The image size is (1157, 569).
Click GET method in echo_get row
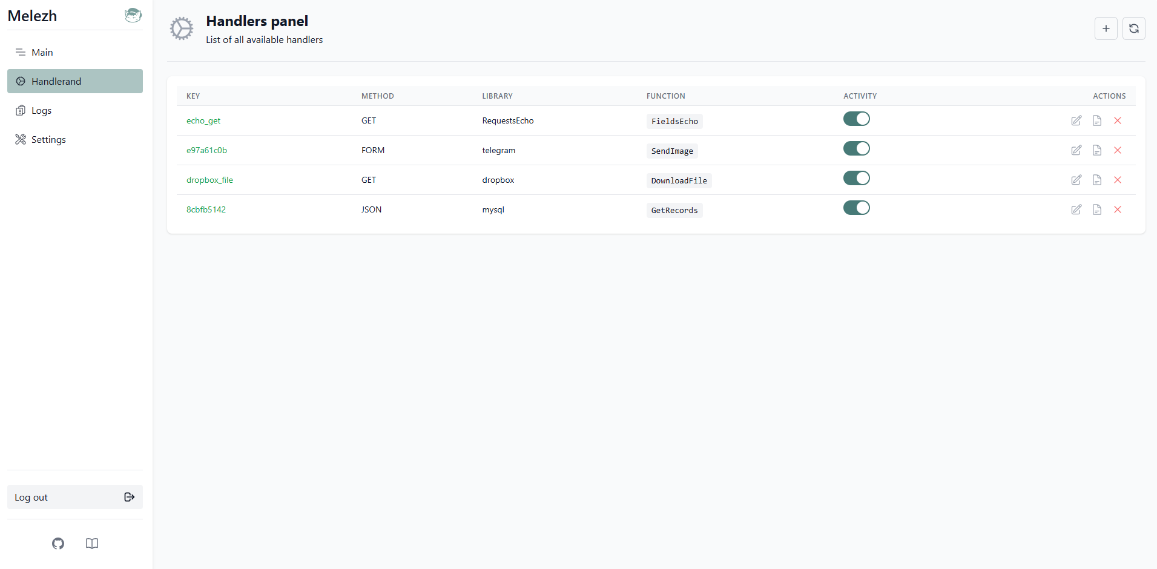369,120
